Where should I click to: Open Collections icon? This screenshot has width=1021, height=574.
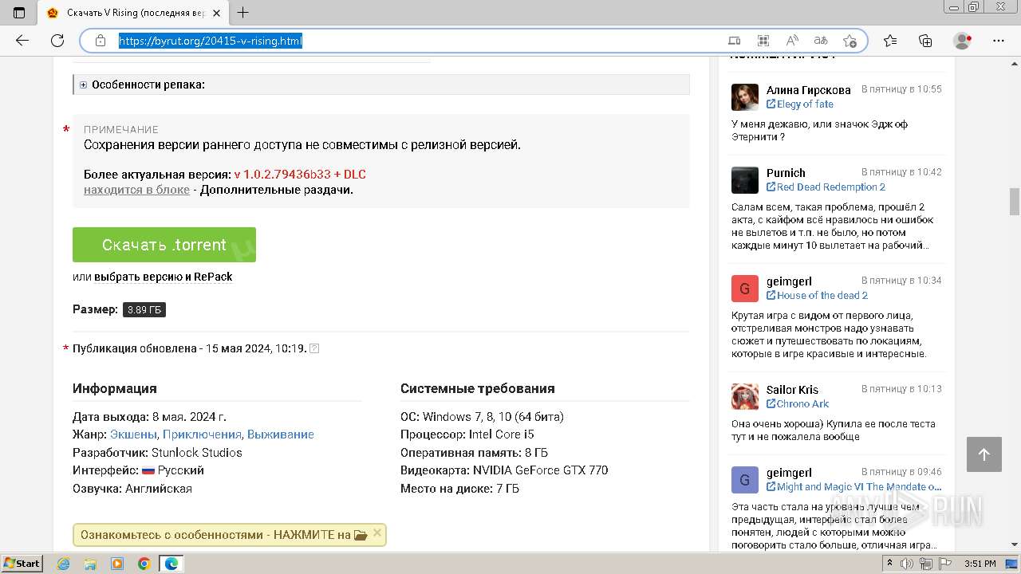pos(925,41)
